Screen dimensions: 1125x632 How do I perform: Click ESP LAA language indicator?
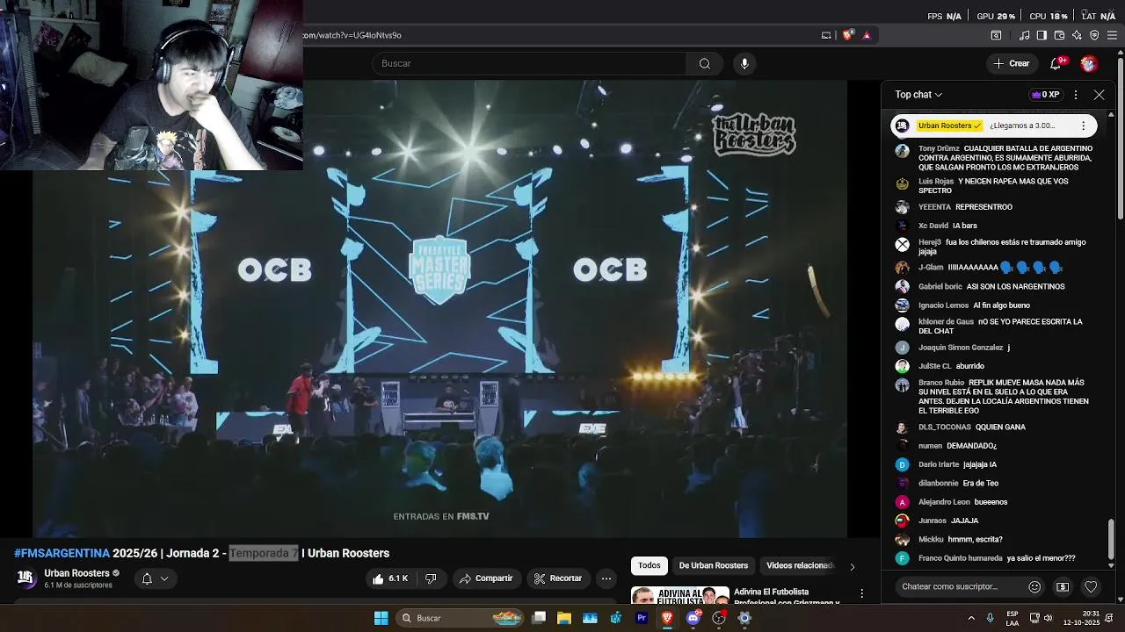click(1012, 618)
